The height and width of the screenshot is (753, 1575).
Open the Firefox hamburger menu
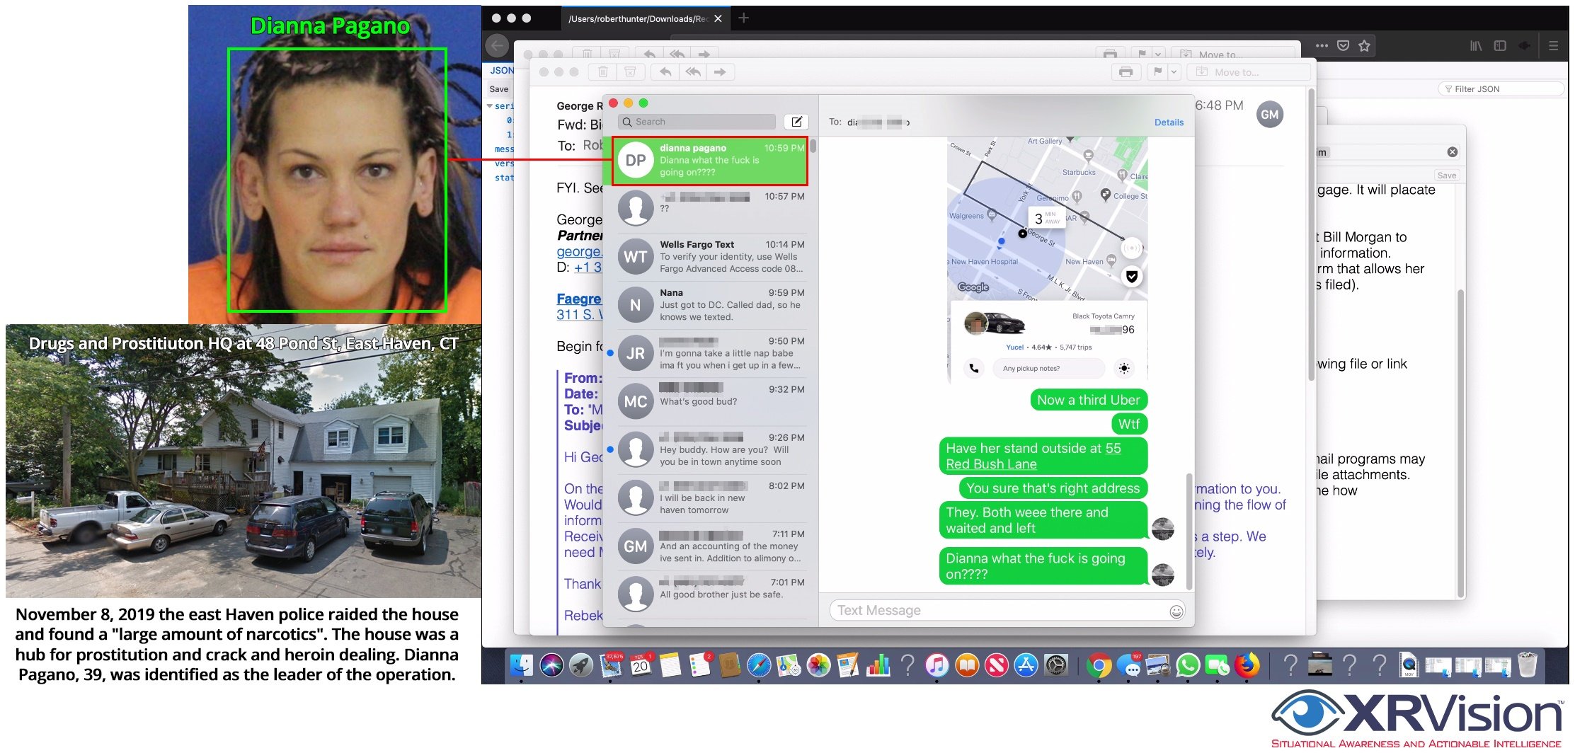[1553, 46]
